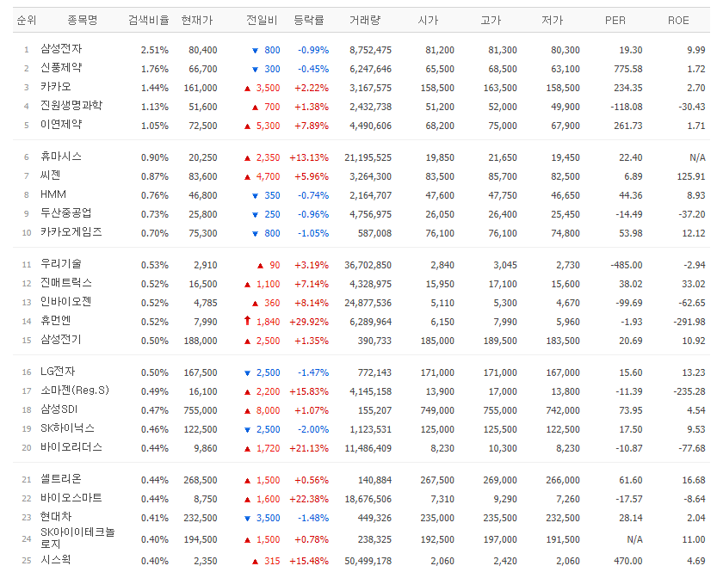Click 소마젠 change rate +15.83%
This screenshot has height=572, width=717.
(x=309, y=392)
